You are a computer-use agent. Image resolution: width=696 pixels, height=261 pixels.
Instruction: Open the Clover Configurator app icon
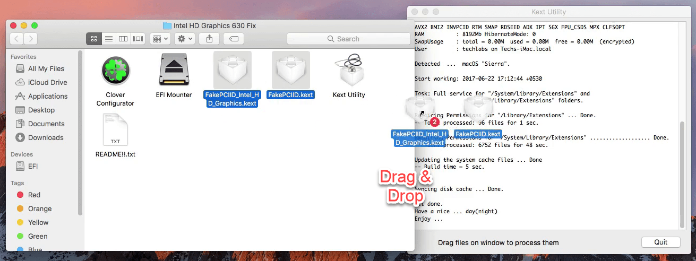click(x=115, y=70)
